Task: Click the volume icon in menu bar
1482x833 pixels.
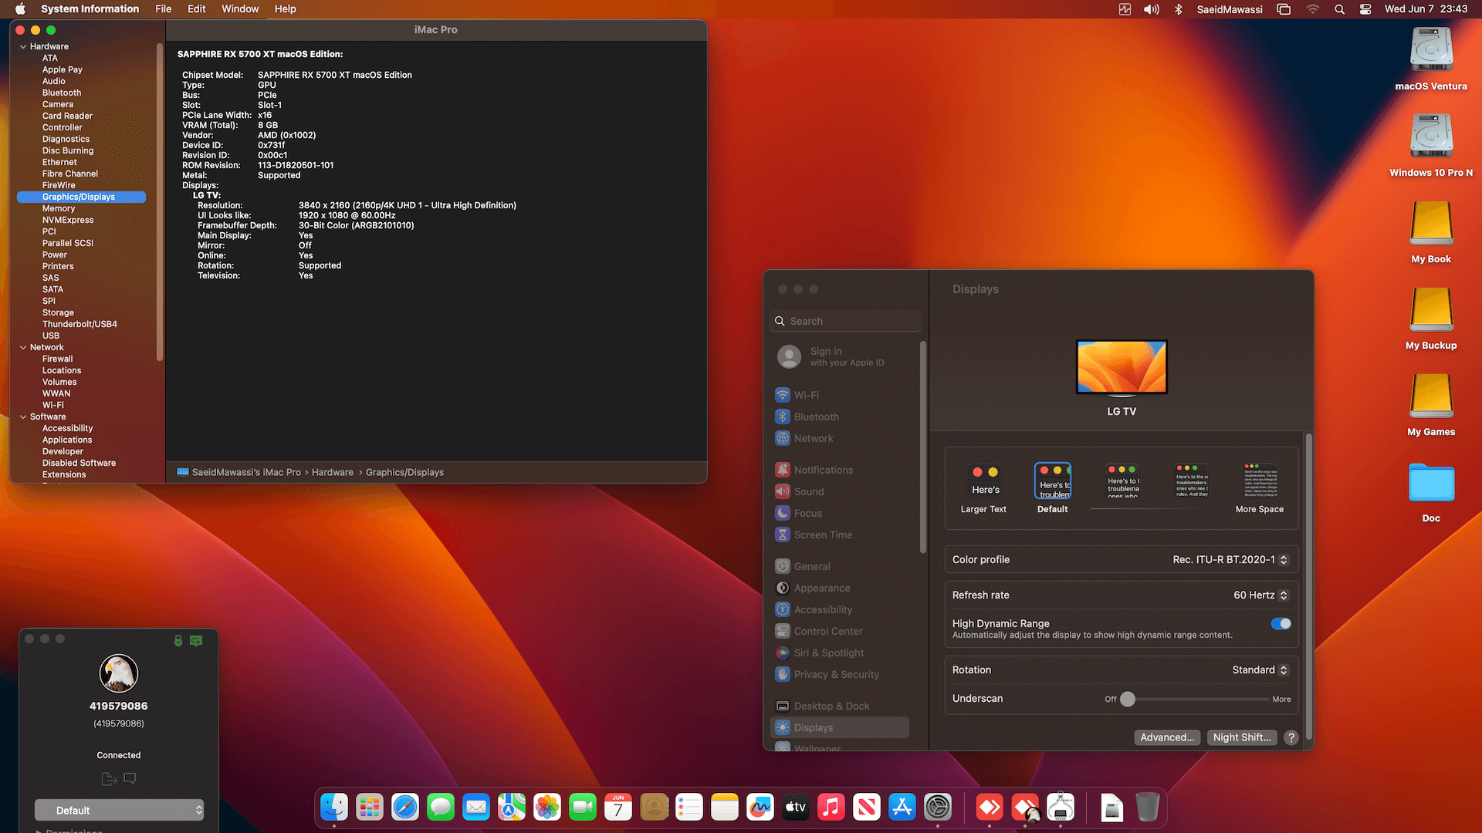Action: click(1152, 9)
